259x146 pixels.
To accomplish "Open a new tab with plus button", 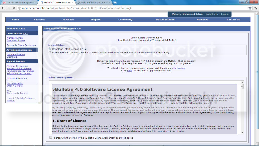I will tap(115, 3).
